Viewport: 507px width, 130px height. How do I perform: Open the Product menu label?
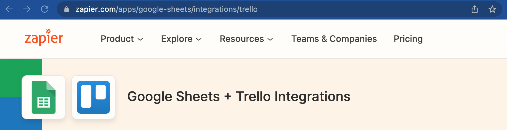click(117, 39)
